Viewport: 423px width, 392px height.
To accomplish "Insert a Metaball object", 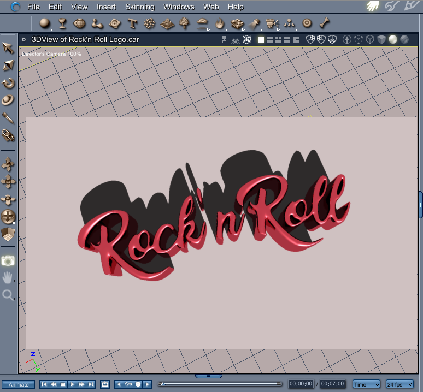I will pyautogui.click(x=97, y=23).
